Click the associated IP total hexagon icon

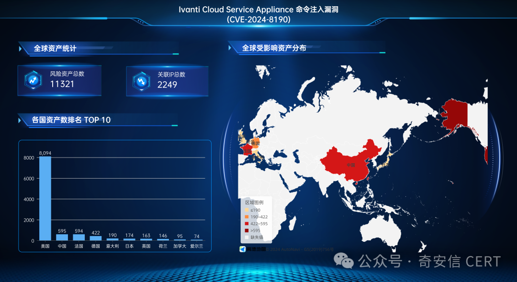[141, 81]
